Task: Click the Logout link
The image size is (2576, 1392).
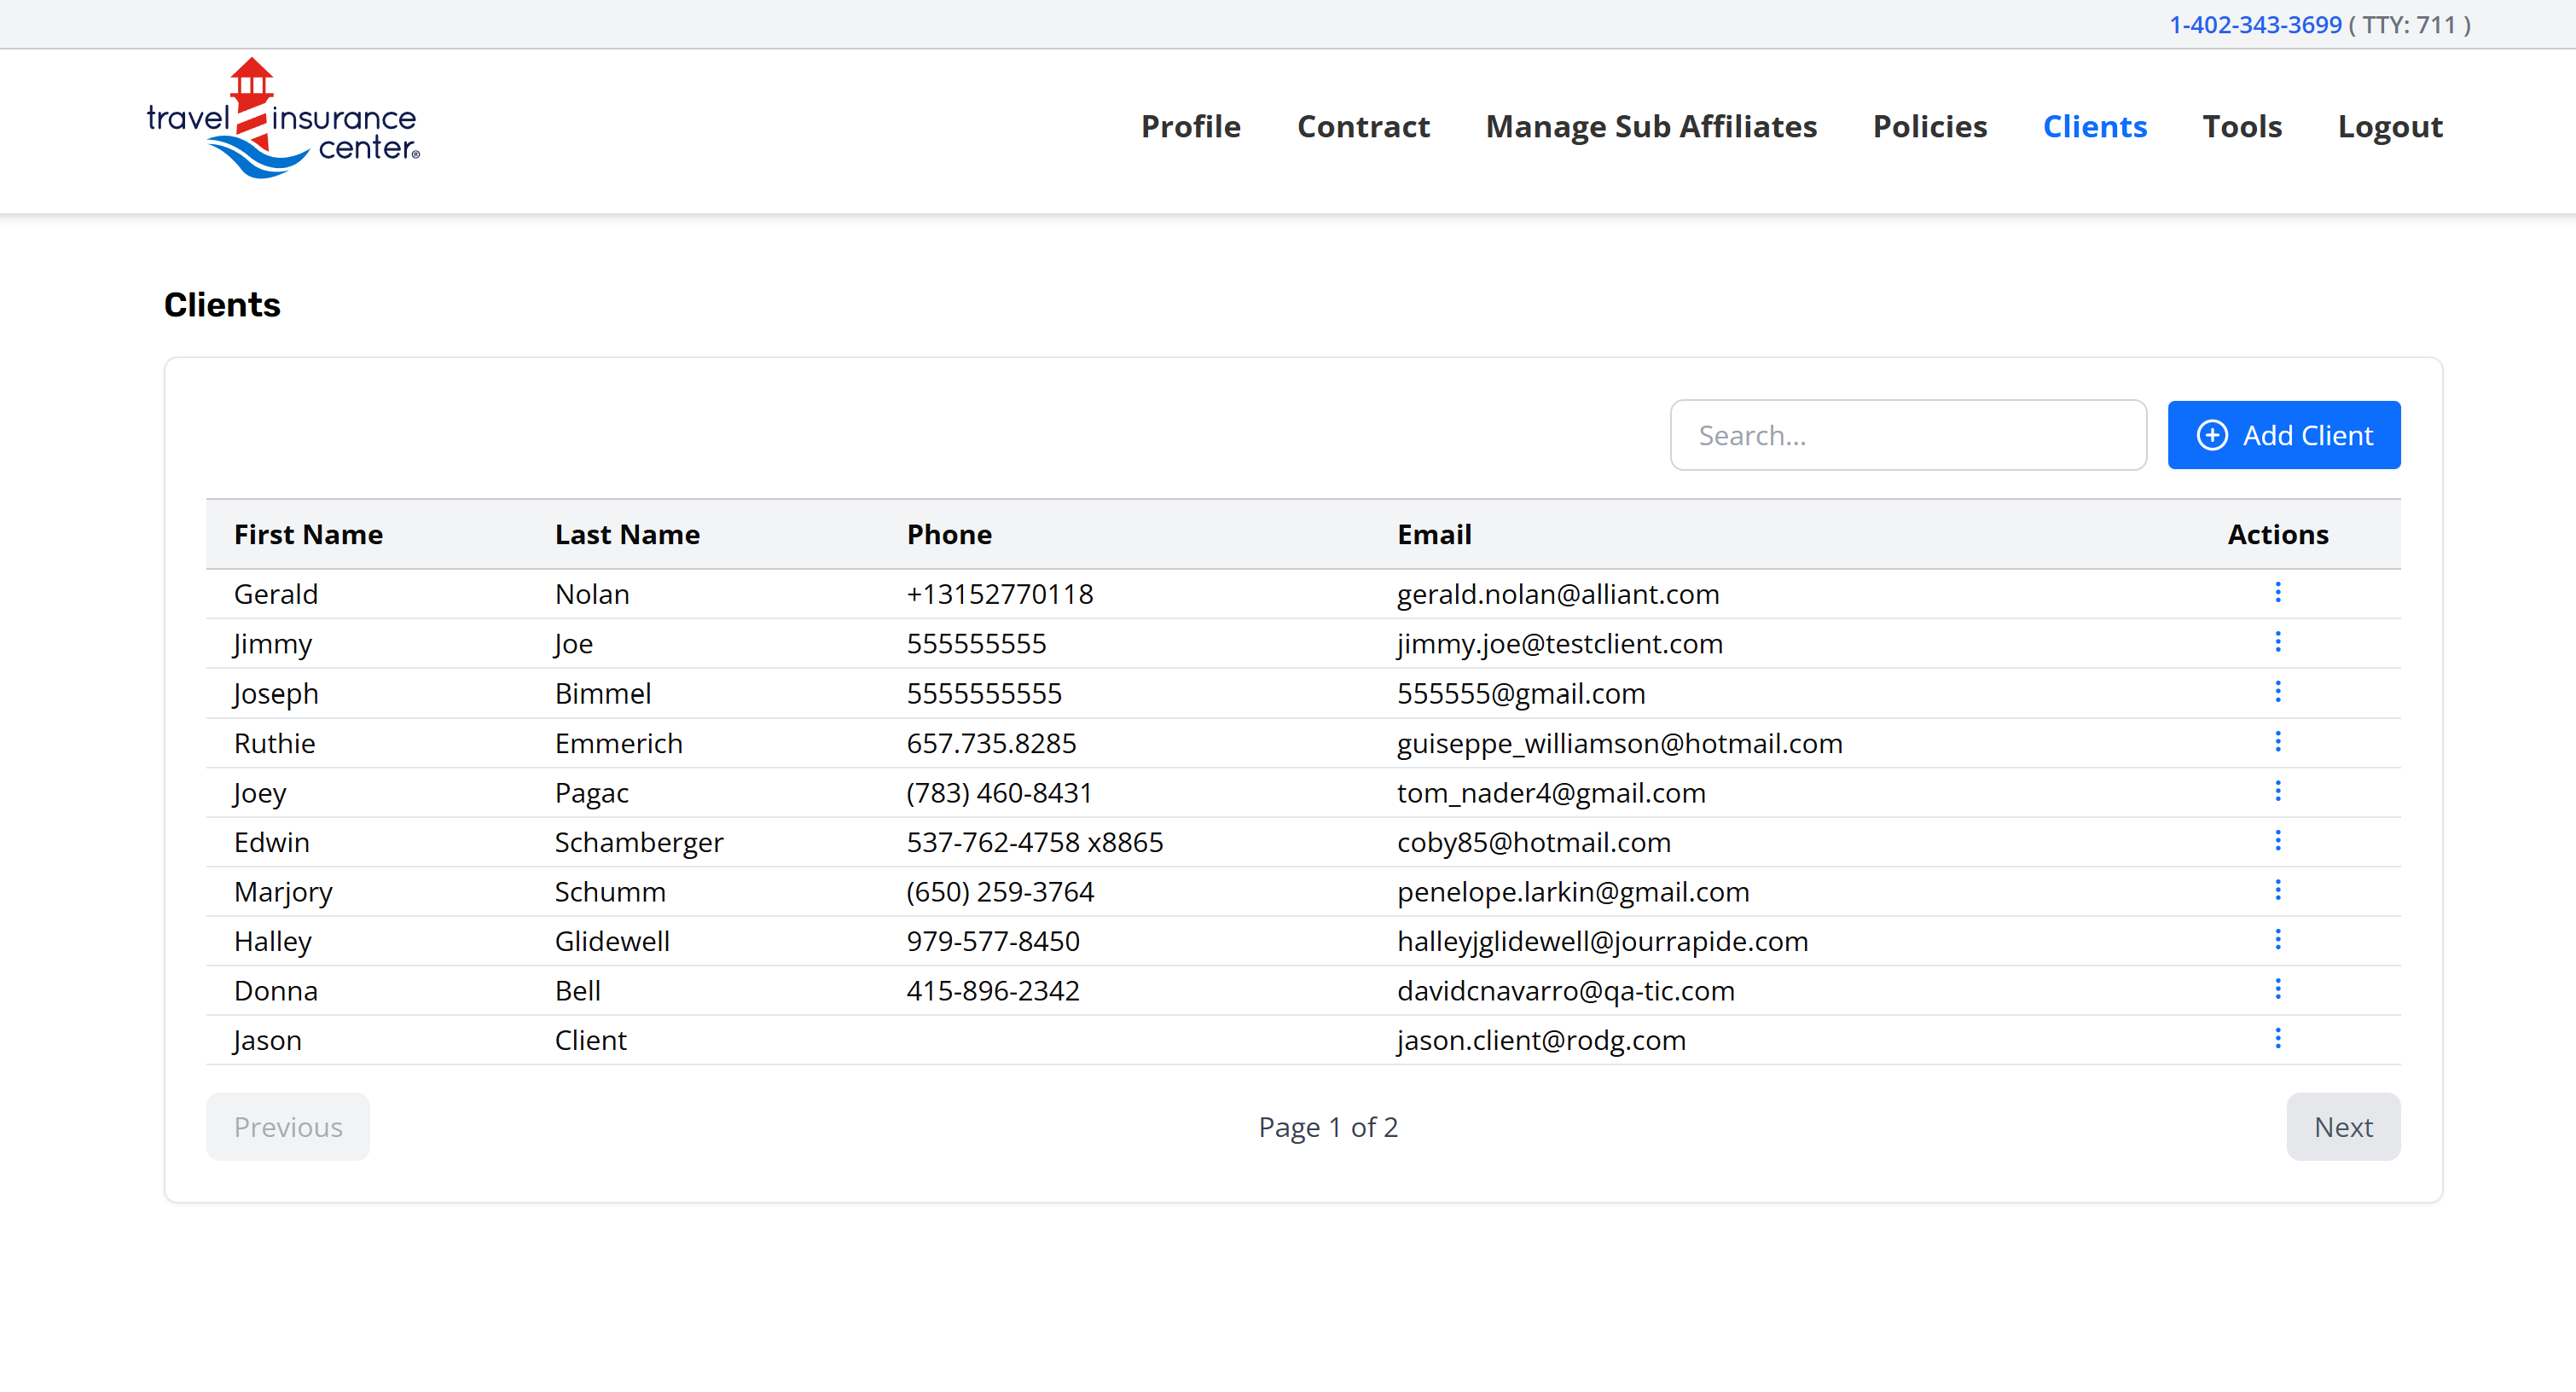Action: click(x=2389, y=127)
